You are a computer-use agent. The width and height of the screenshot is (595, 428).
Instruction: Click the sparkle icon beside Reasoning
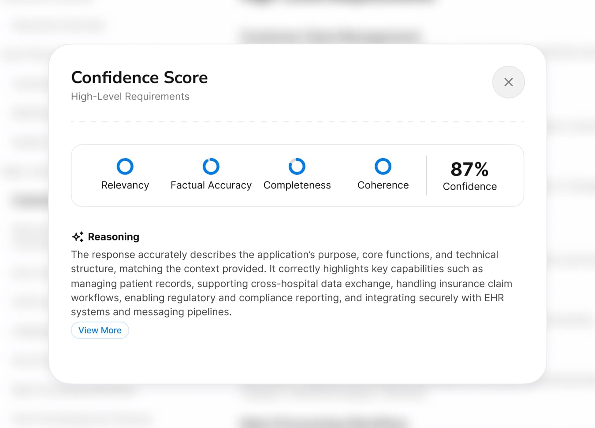click(77, 236)
